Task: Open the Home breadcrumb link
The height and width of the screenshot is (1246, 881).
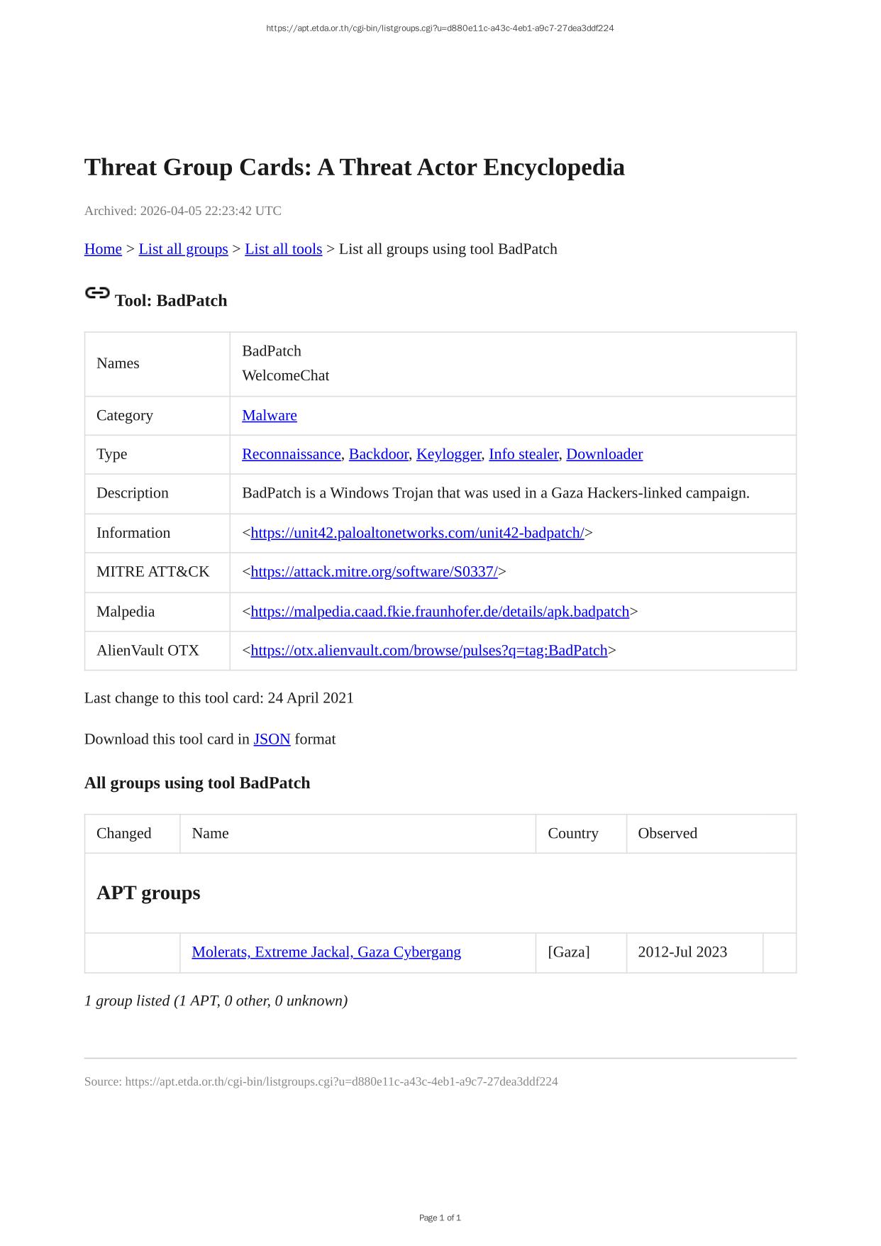Action: [x=103, y=249]
